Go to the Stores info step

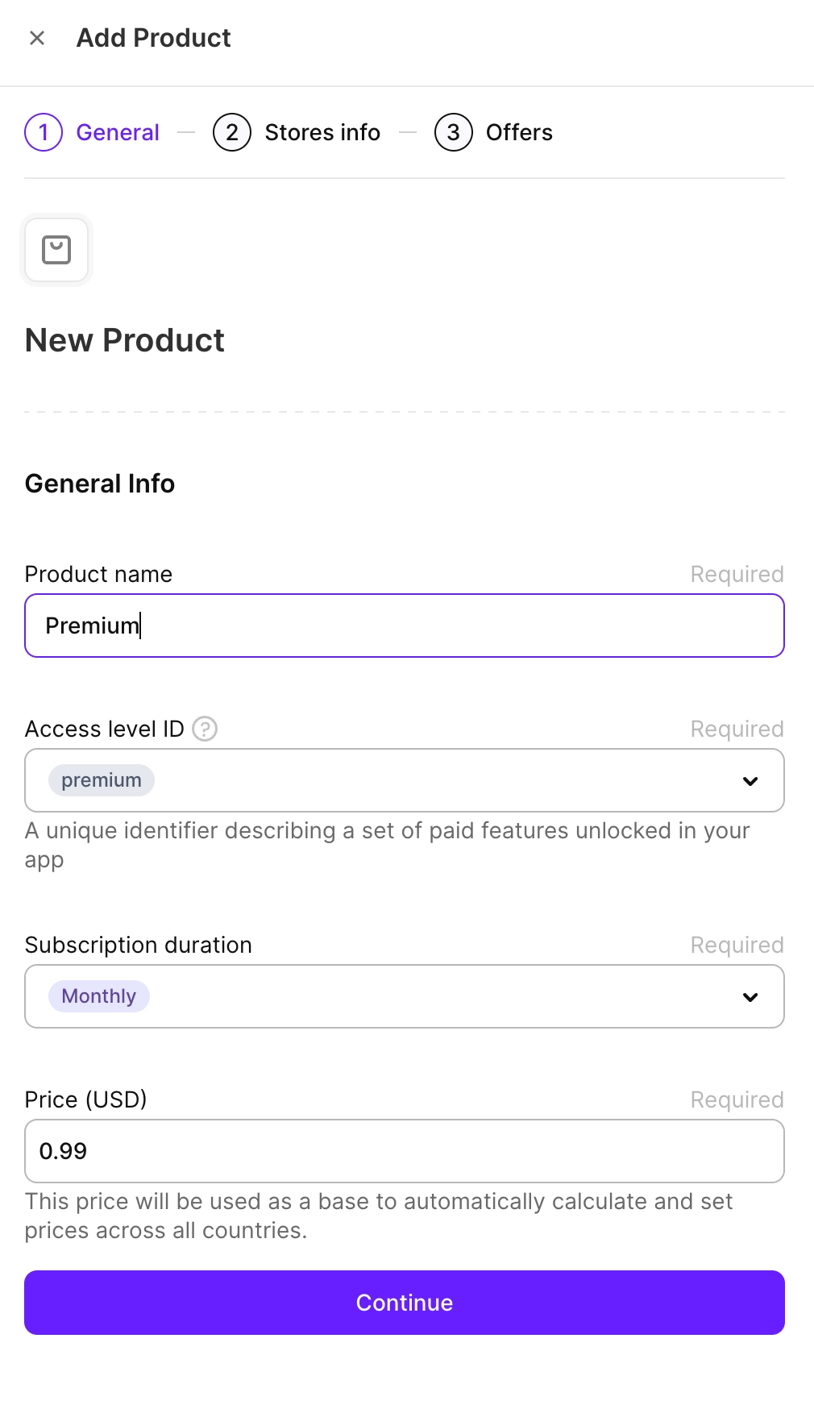322,132
